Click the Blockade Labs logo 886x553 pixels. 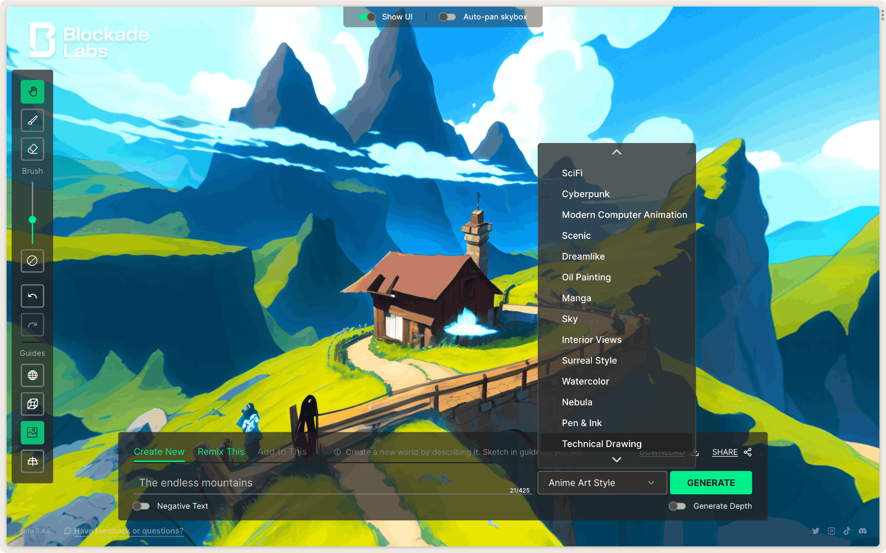click(x=89, y=40)
